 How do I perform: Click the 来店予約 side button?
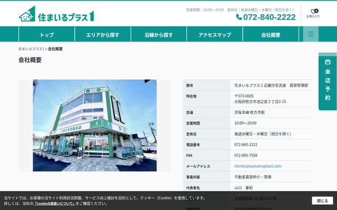tap(328, 81)
